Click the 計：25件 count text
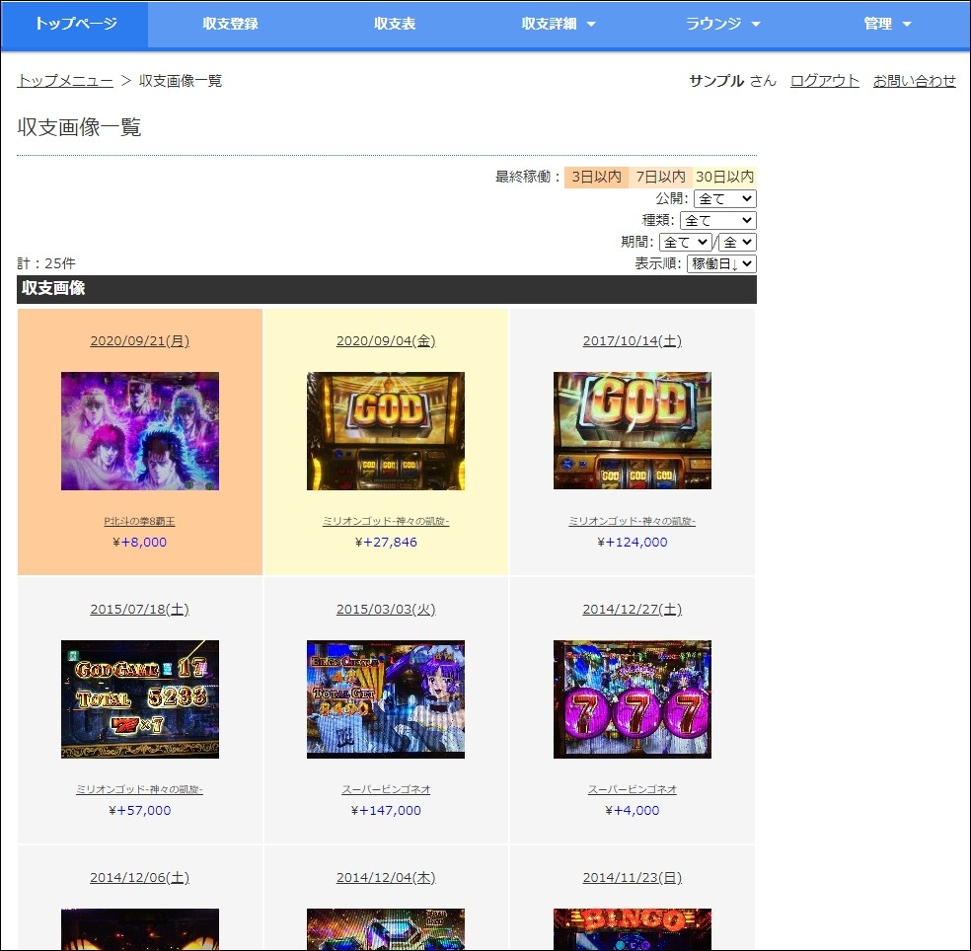This screenshot has width=971, height=951. [46, 263]
